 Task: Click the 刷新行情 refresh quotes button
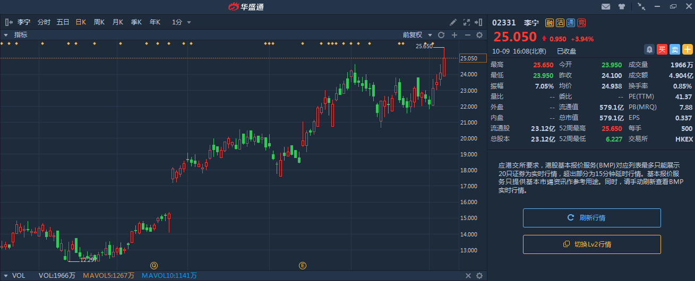pyautogui.click(x=591, y=218)
